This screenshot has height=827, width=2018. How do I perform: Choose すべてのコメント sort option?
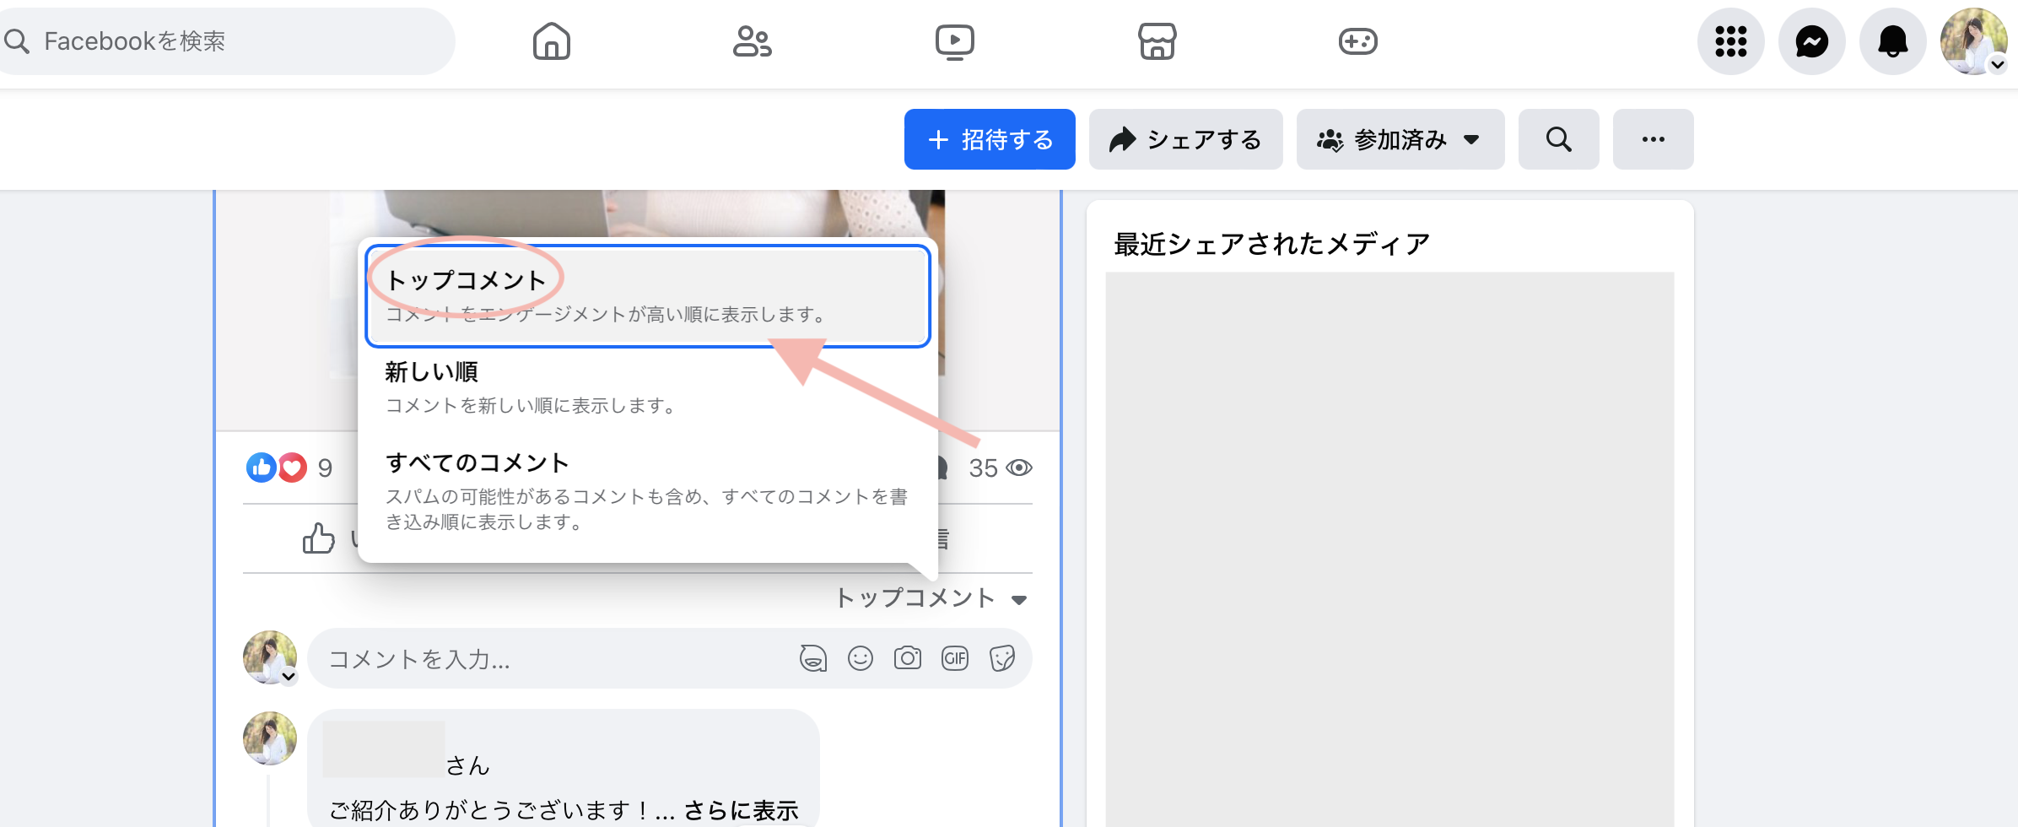click(647, 490)
